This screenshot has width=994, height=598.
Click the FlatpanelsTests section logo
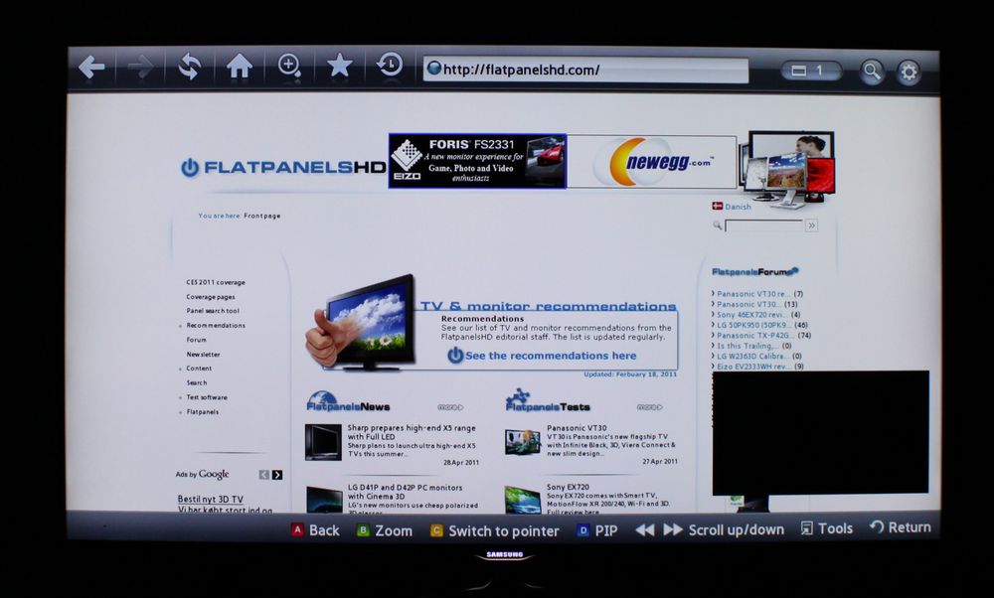pyautogui.click(x=548, y=400)
